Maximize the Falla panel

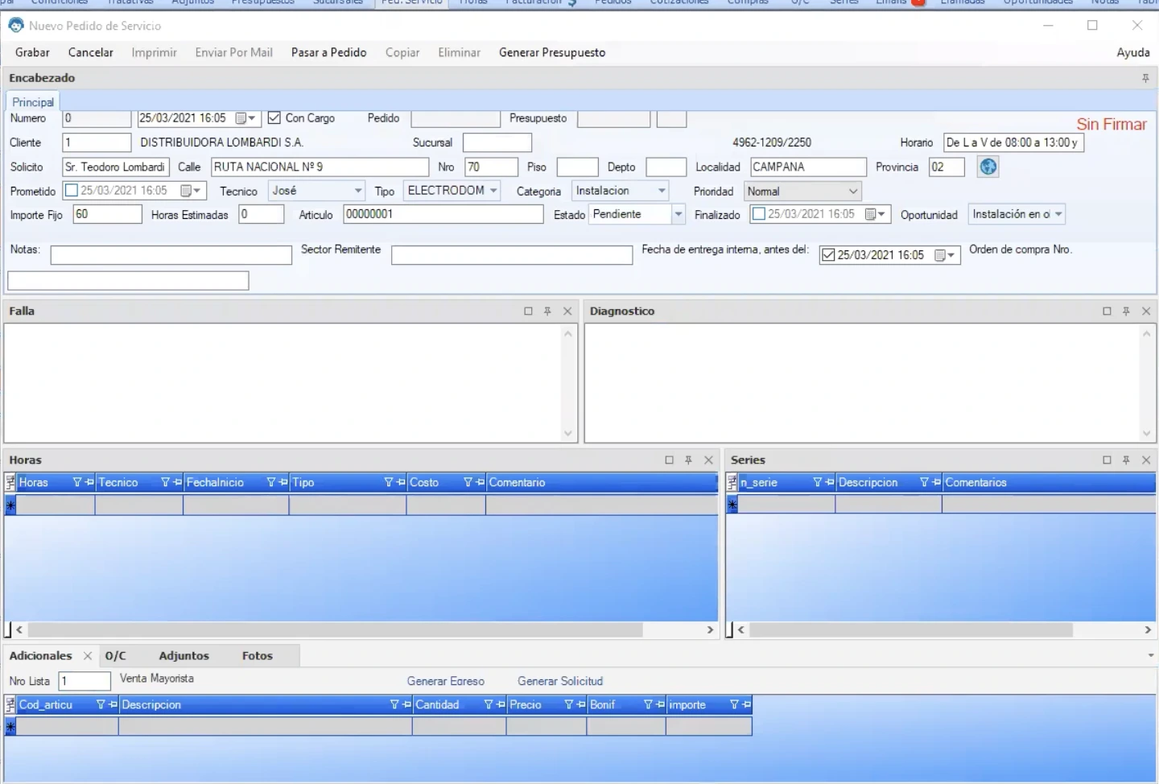pos(528,312)
